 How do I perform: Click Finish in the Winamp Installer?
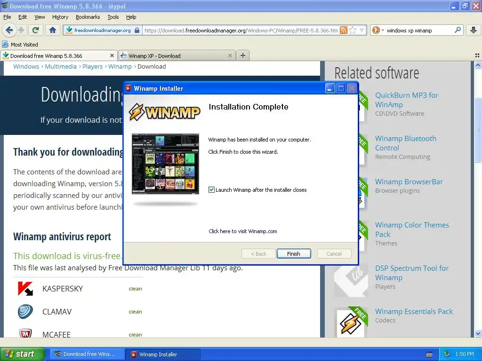point(294,253)
